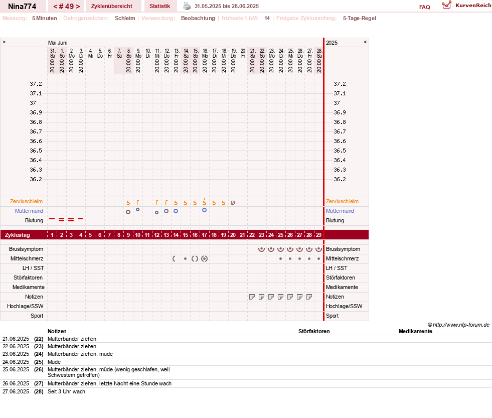Open the note icon on cycle day 27
492x418 pixels.
299,297
